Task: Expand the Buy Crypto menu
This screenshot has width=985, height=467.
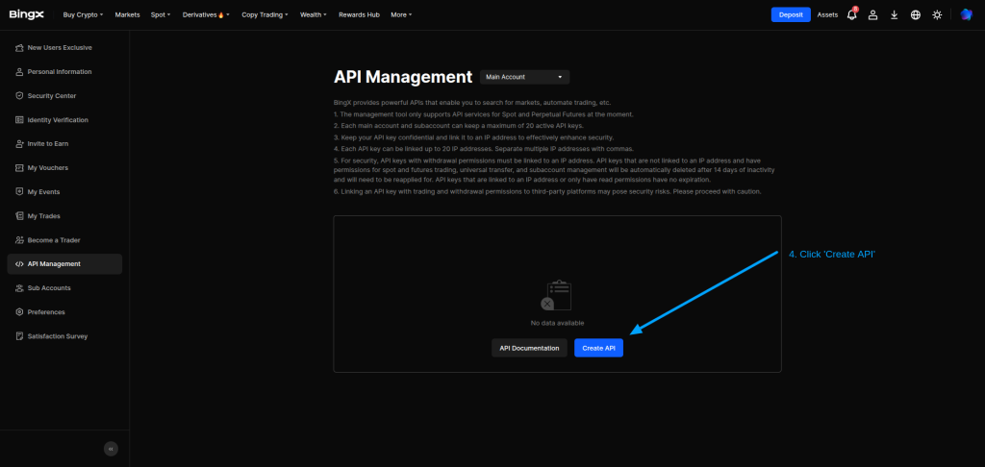Action: click(x=83, y=15)
